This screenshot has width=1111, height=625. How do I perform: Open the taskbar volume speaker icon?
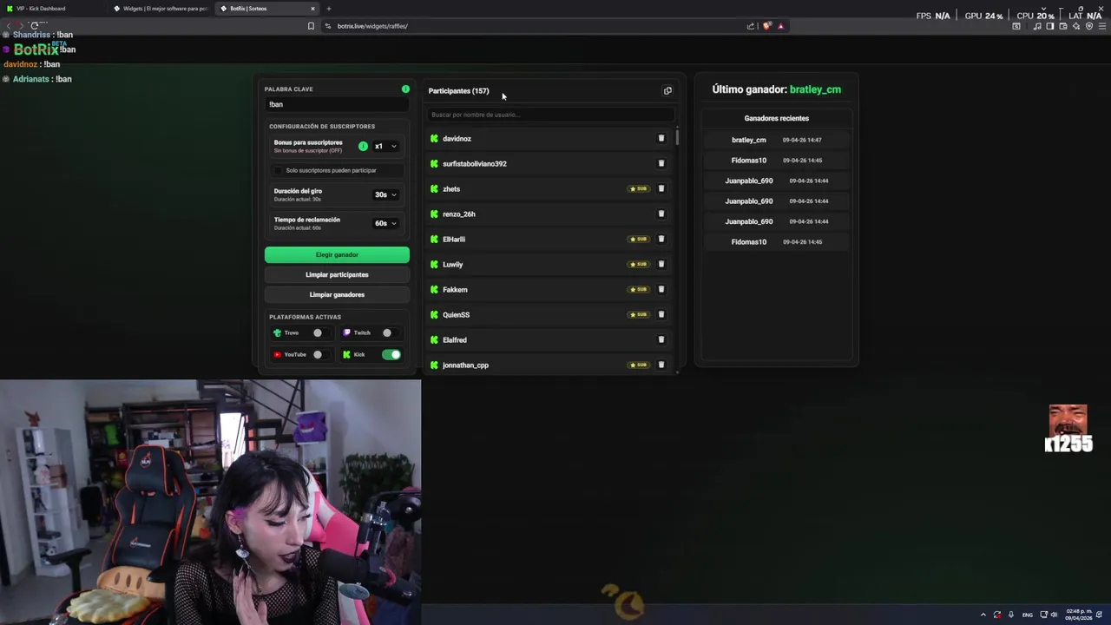pyautogui.click(x=1054, y=615)
